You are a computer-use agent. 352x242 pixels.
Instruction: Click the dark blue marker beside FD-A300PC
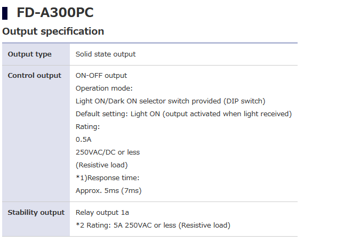pyautogui.click(x=5, y=12)
